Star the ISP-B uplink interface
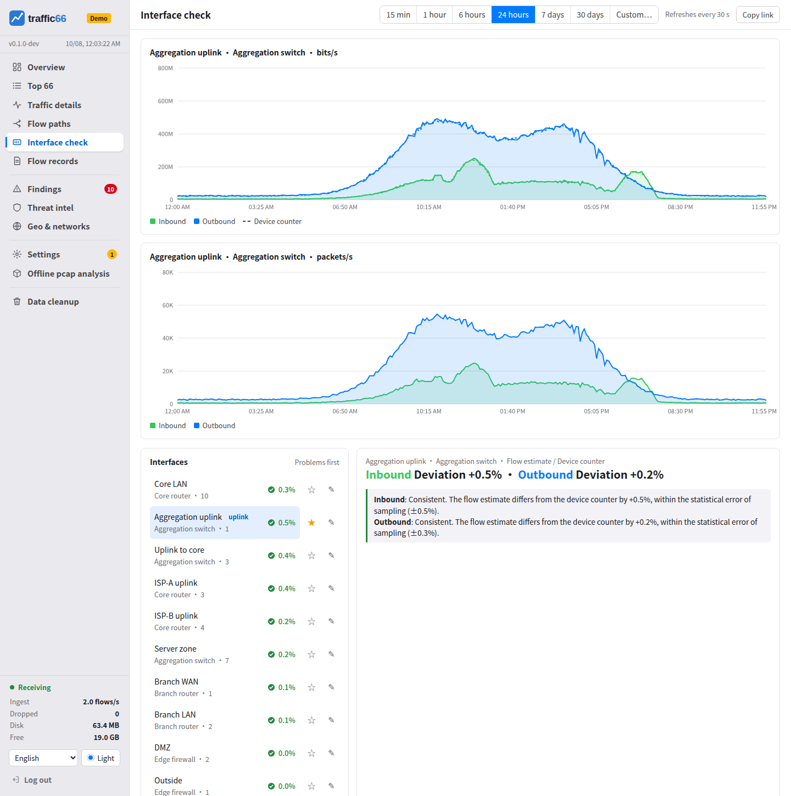This screenshot has width=791, height=796. click(x=311, y=621)
